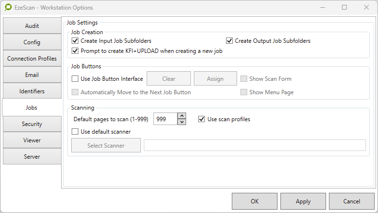This screenshot has width=378, height=213.
Task: Decrease default pages to scan with down arrow
Action: pyautogui.click(x=182, y=122)
